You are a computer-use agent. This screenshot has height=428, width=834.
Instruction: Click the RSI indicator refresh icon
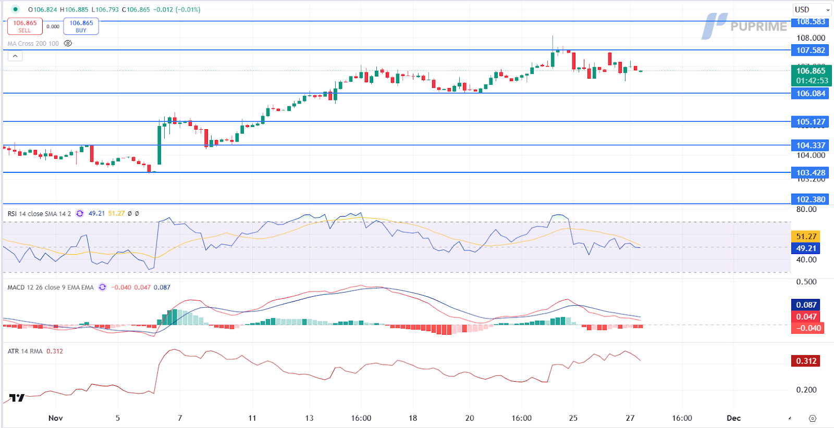click(80, 213)
